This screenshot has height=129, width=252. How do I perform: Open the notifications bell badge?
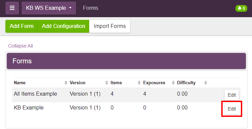pyautogui.click(x=241, y=8)
